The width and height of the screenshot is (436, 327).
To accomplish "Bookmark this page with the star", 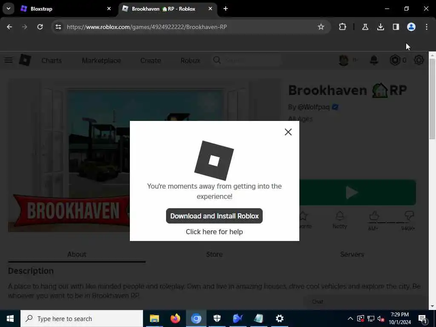I will point(321,27).
